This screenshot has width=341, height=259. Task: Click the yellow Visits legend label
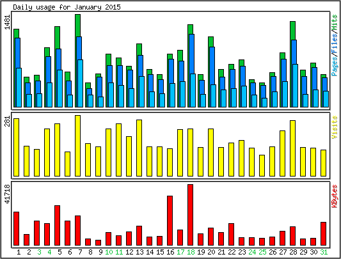[x=335, y=127]
